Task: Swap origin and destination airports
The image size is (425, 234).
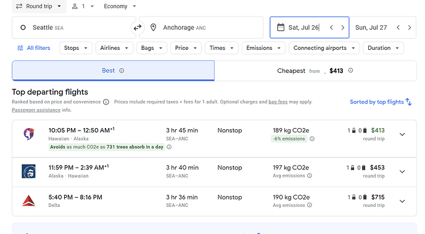Action: (x=138, y=27)
